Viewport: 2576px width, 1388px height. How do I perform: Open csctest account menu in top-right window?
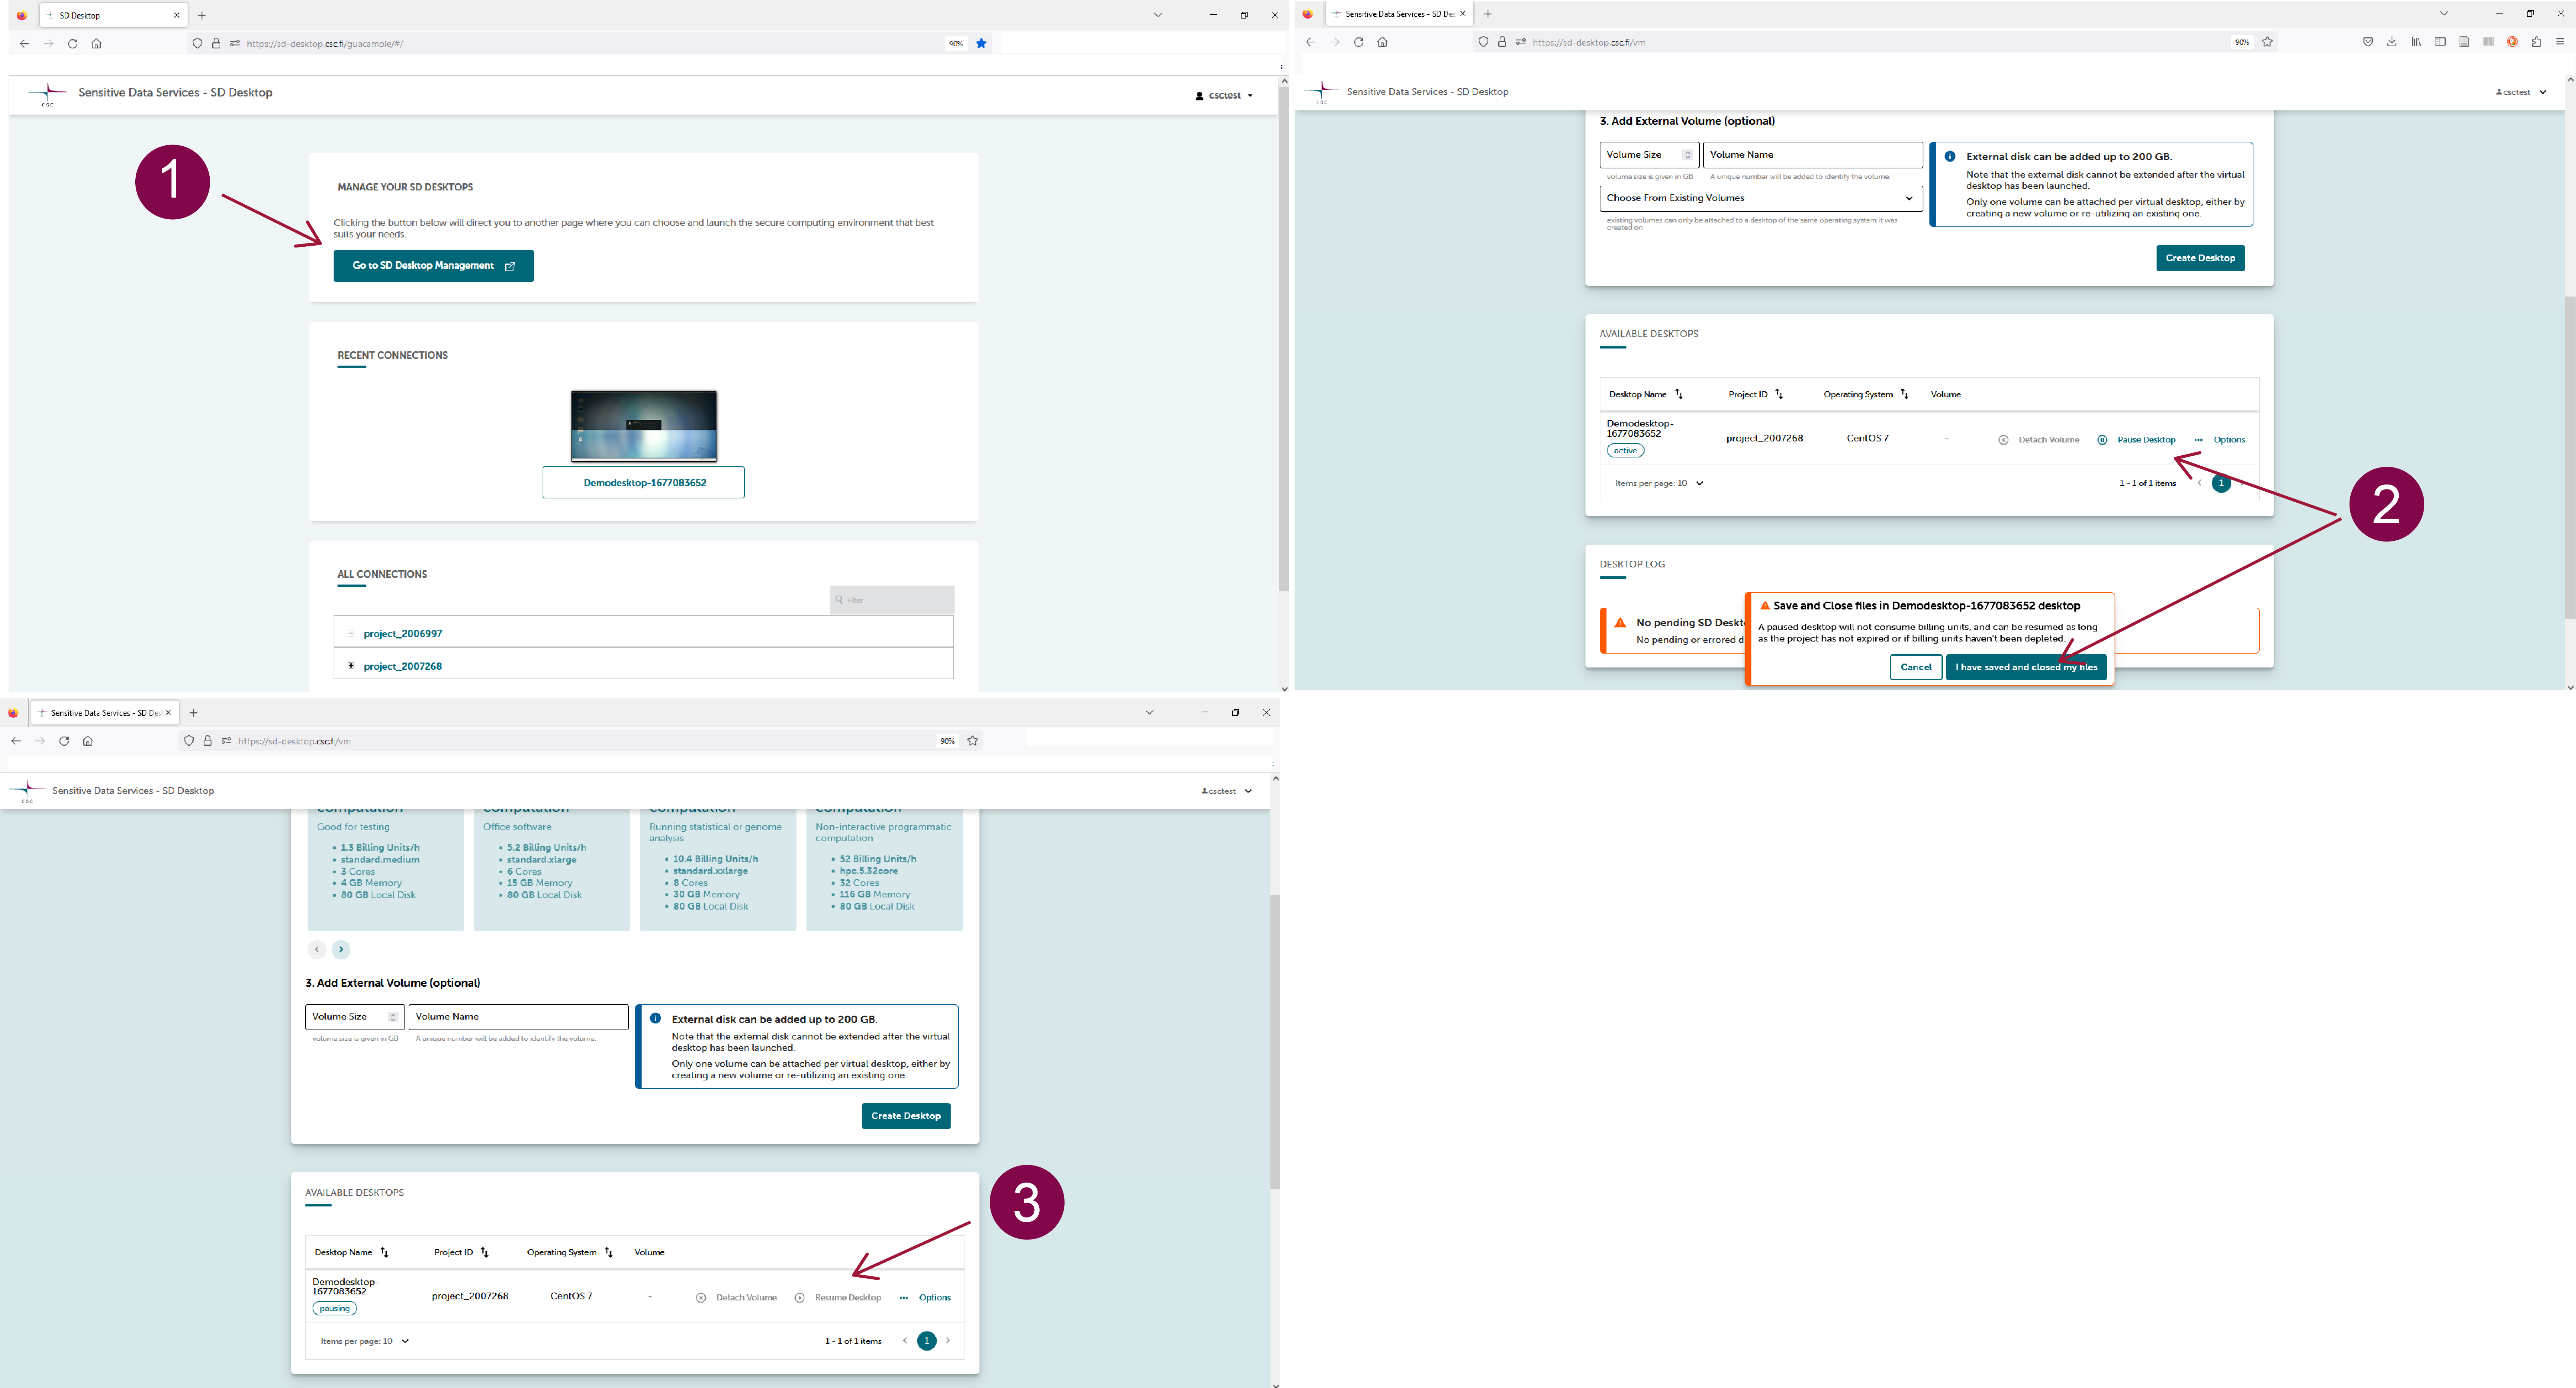coord(2521,92)
